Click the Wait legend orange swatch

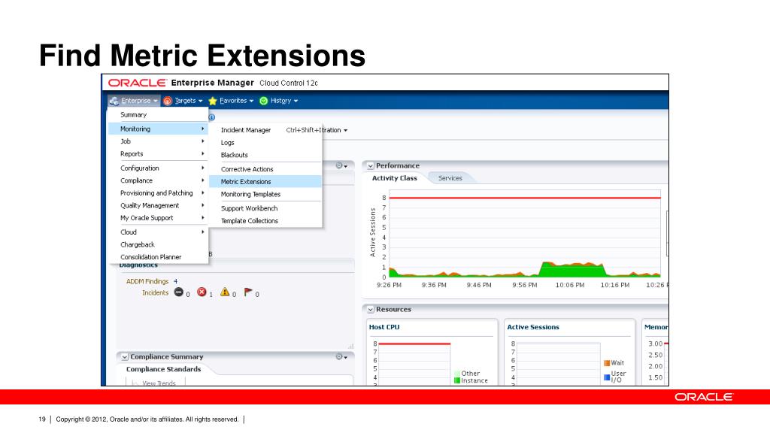coord(607,363)
